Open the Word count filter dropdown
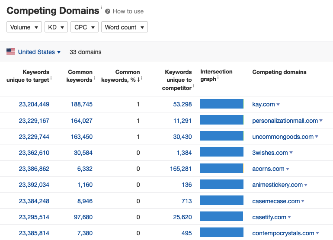 pyautogui.click(x=125, y=27)
